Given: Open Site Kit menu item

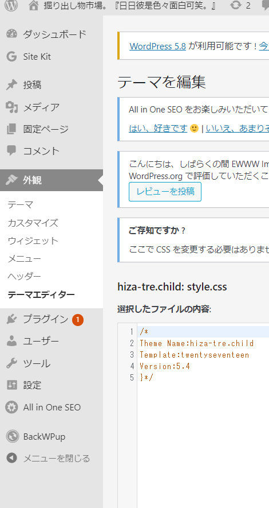Looking at the screenshot, I should [37, 57].
